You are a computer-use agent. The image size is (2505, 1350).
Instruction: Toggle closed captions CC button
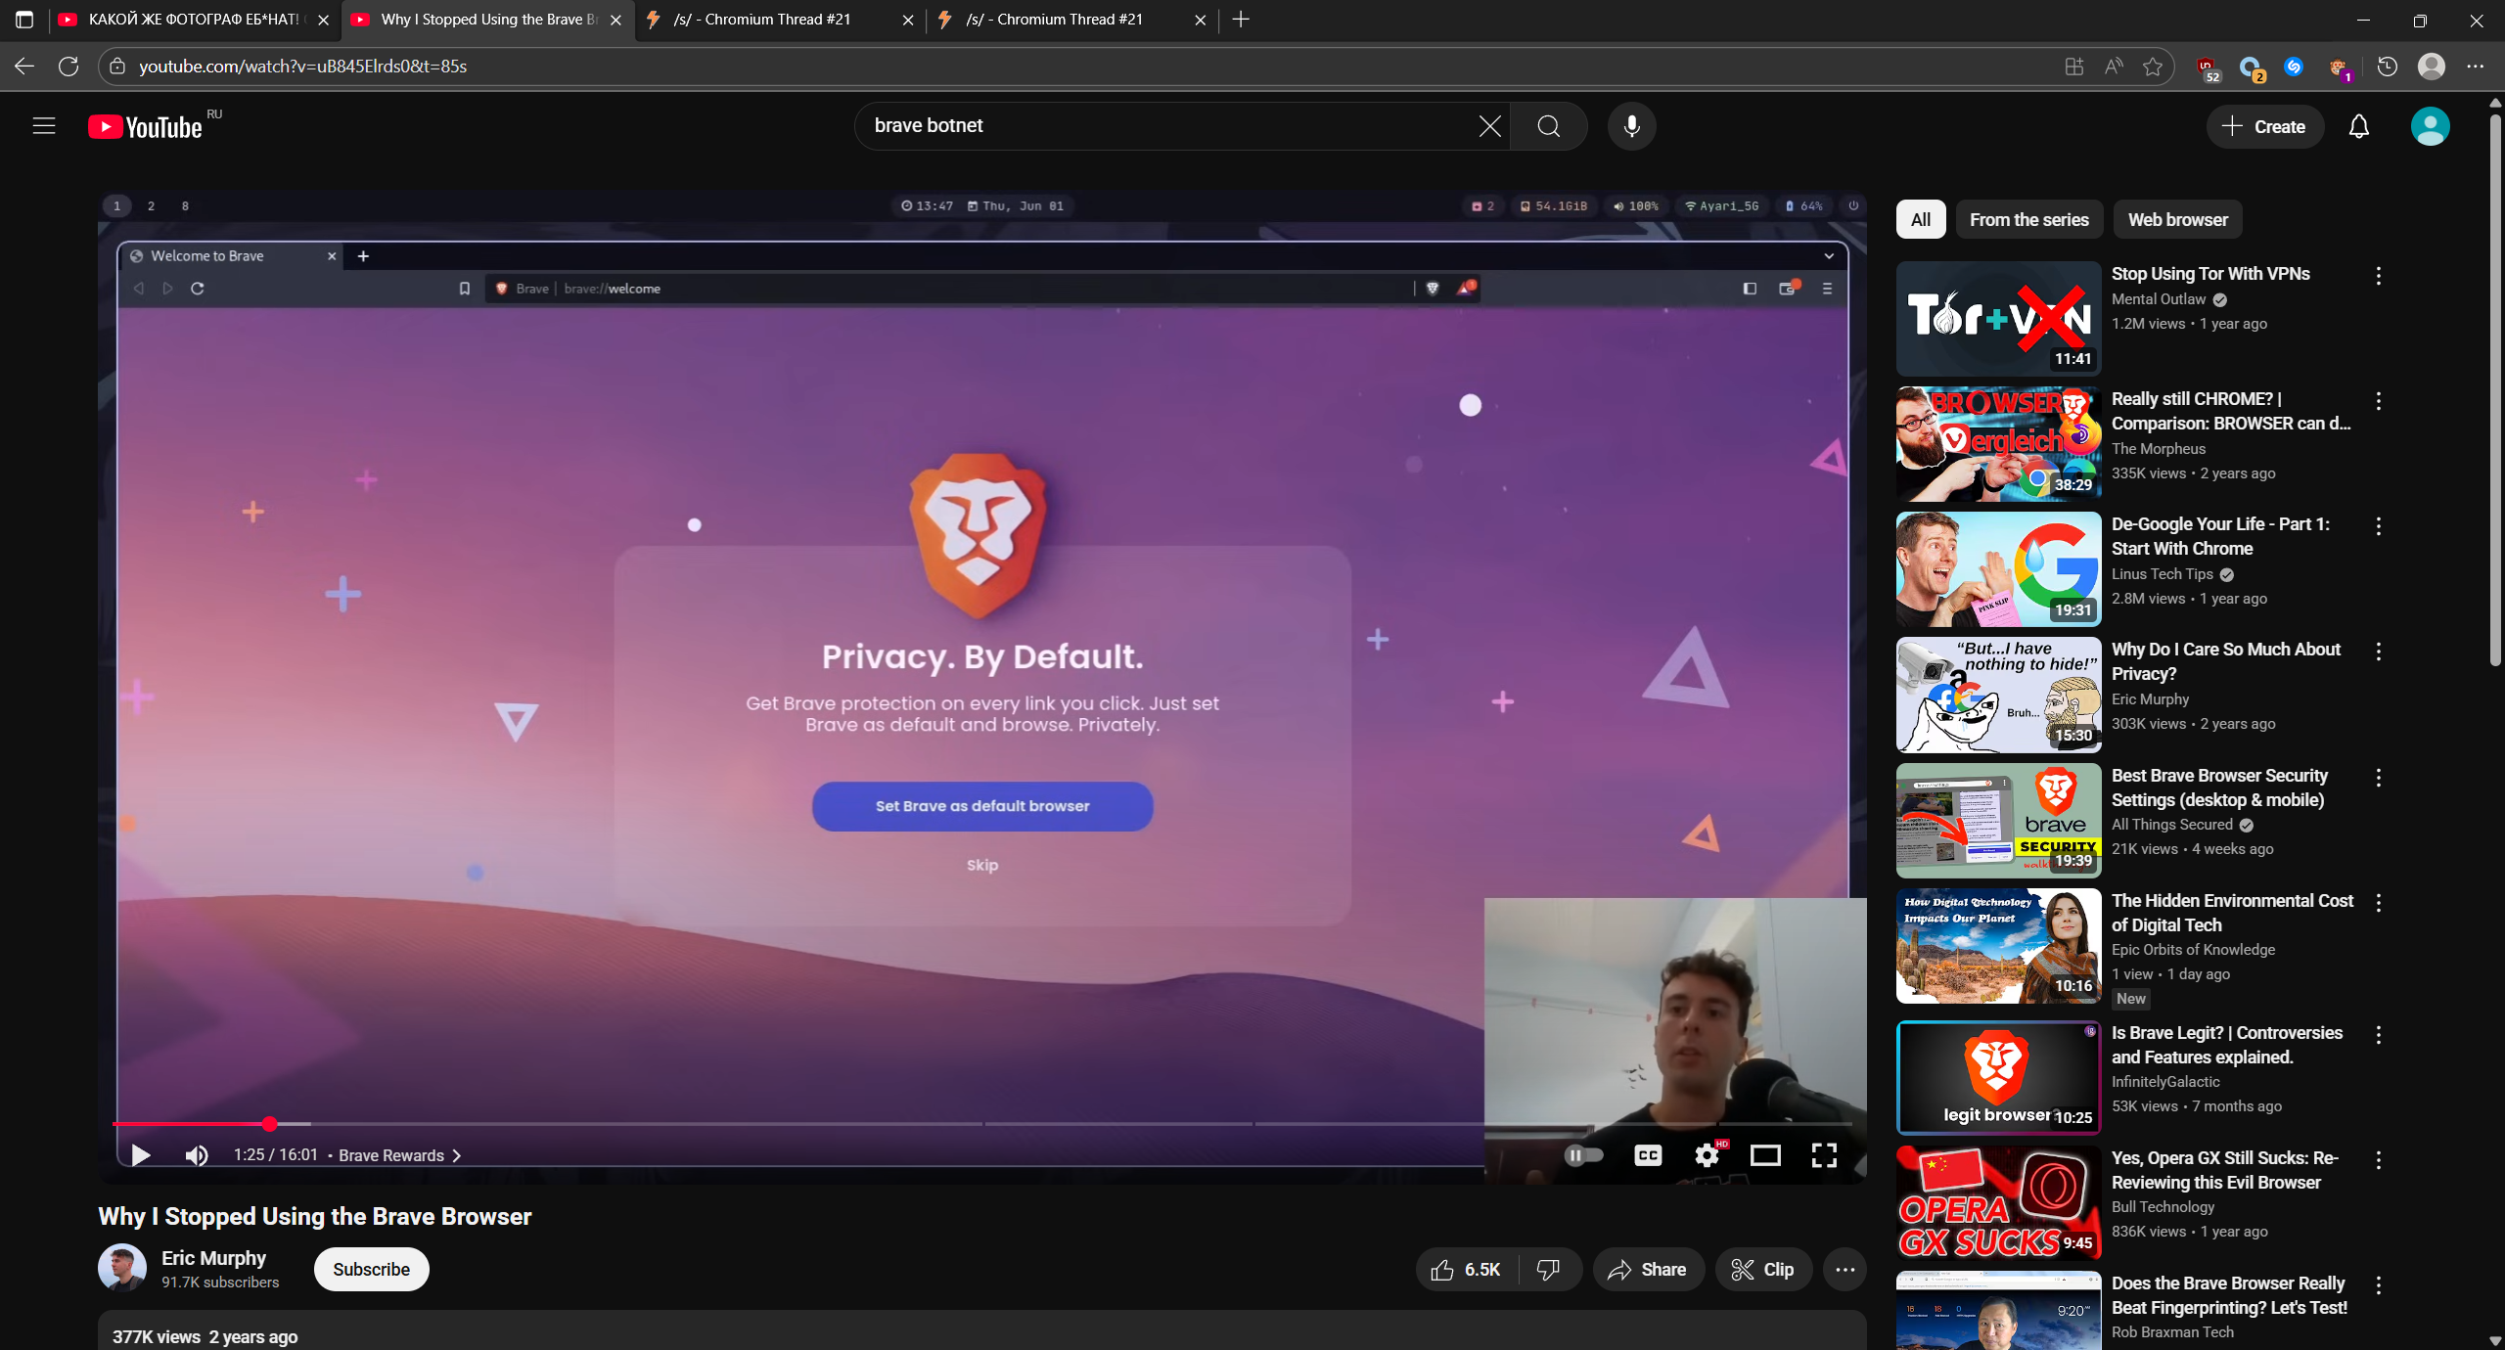[1648, 1155]
